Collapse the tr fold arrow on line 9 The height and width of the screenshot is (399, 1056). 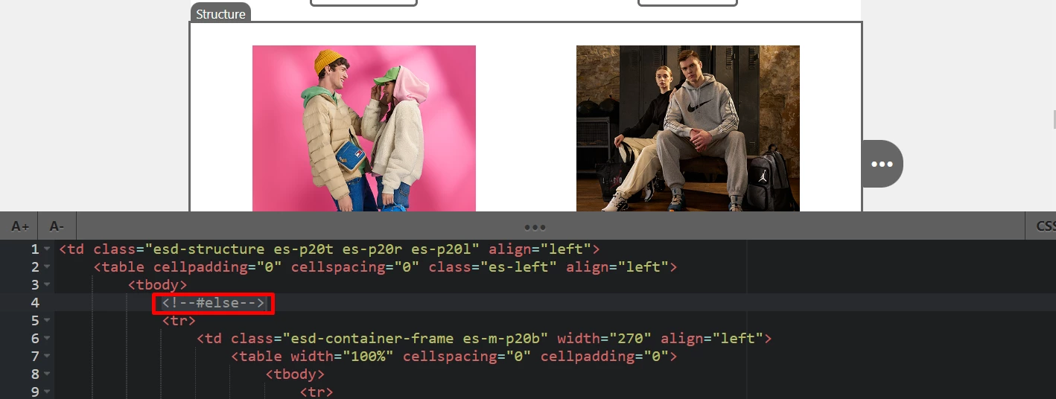click(x=47, y=392)
